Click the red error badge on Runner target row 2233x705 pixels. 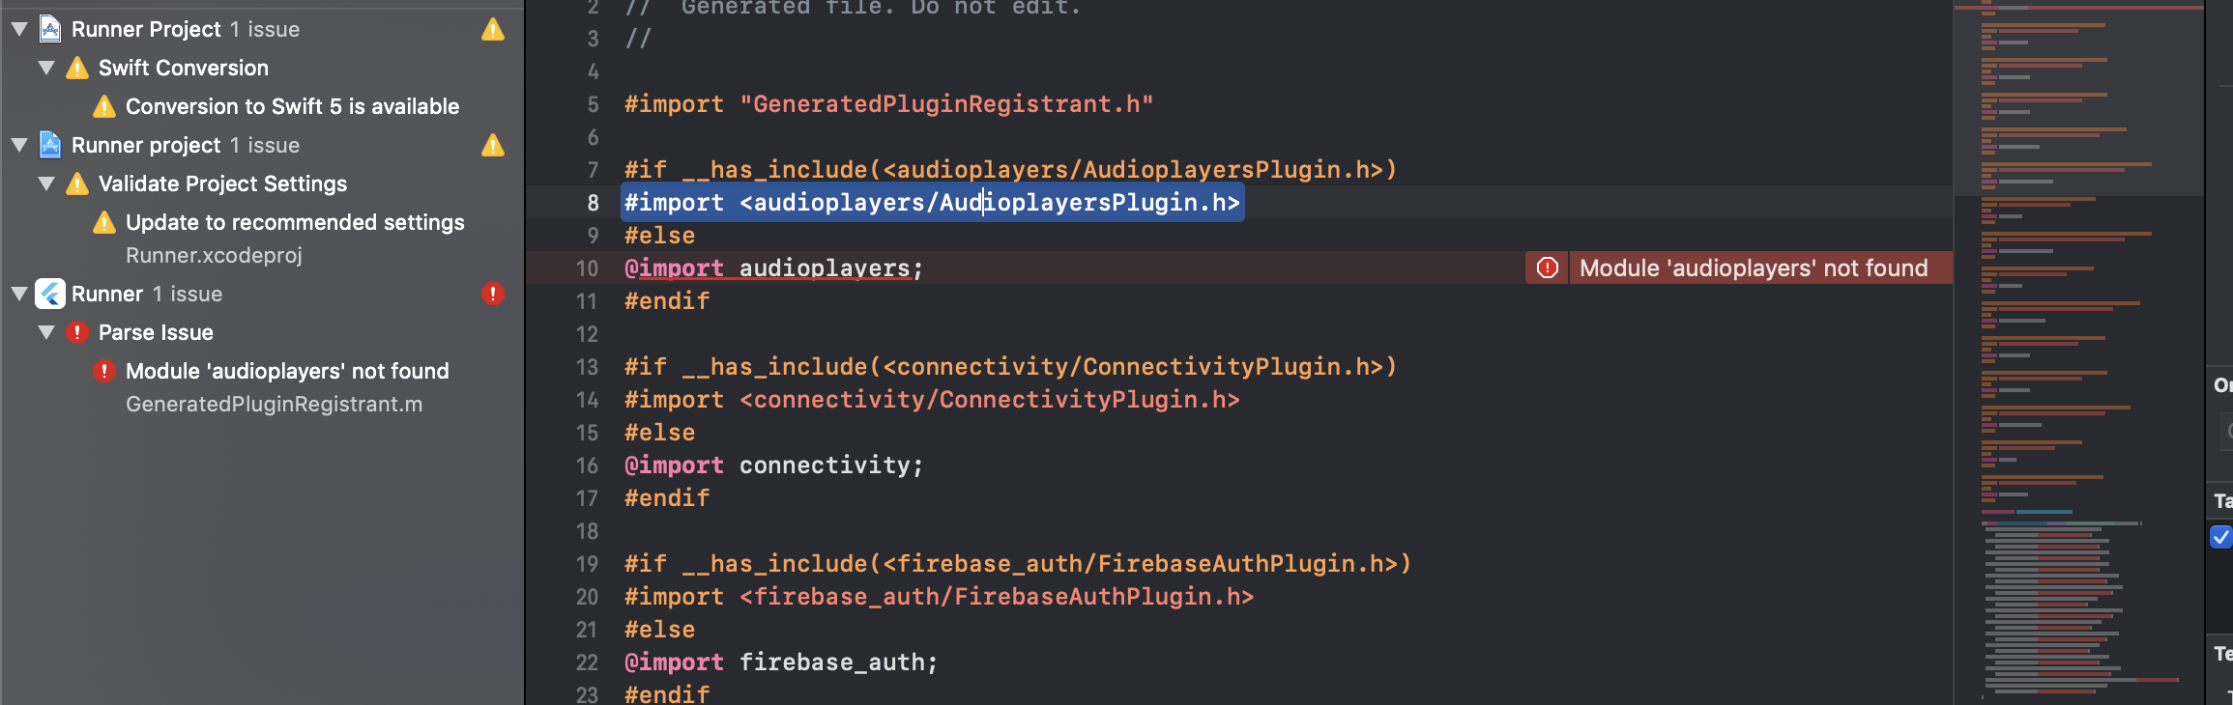coord(493,294)
